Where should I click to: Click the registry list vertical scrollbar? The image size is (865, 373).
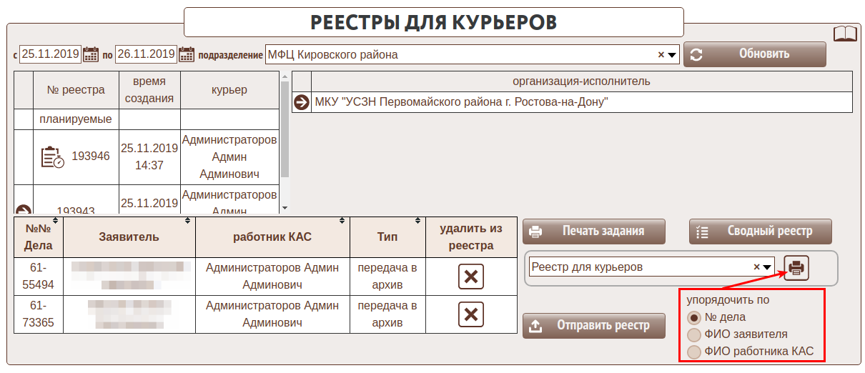point(285,129)
